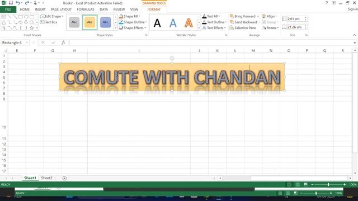Redo the last action
This screenshot has width=358, height=201.
(x=27, y=3)
